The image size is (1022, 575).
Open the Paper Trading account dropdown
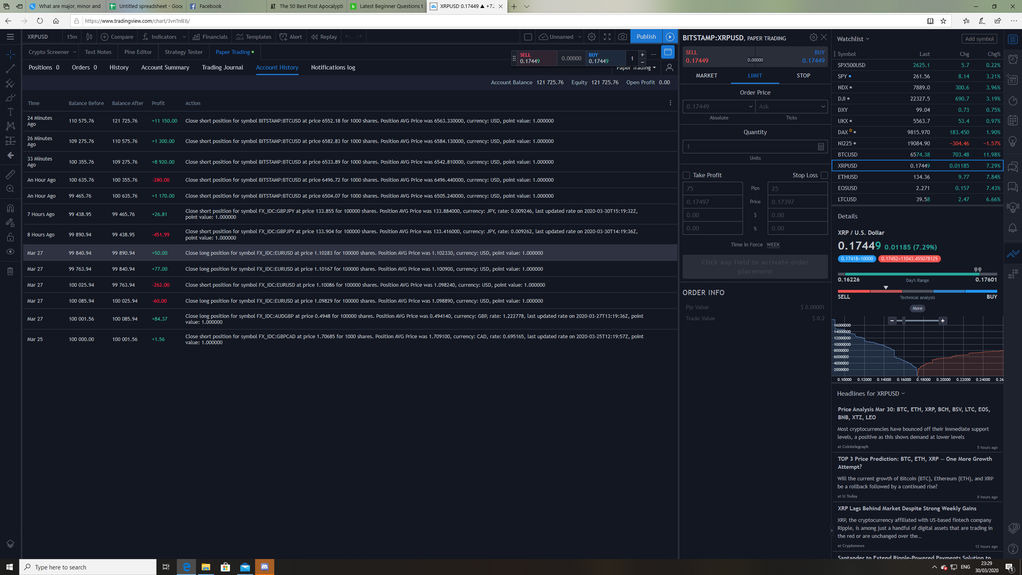point(636,68)
